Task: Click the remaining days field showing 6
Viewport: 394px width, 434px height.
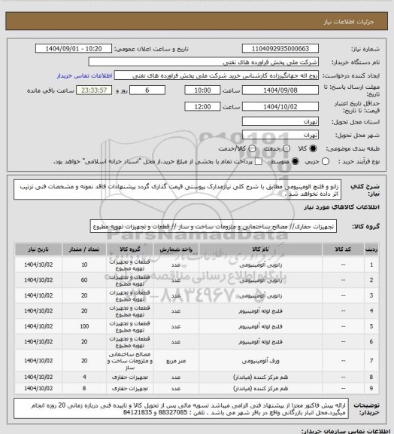Action: tap(147, 90)
